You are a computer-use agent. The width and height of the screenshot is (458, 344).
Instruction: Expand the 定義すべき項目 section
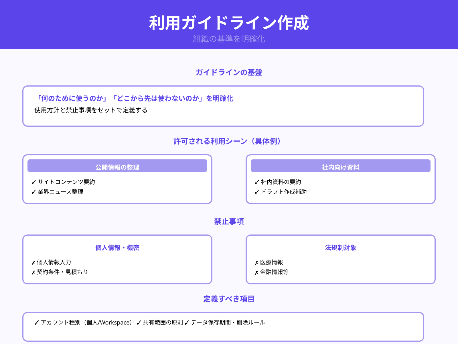[x=229, y=299]
